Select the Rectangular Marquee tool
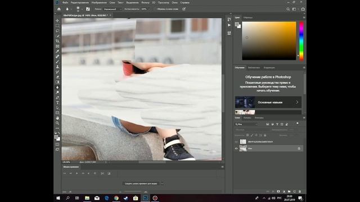 [x=57, y=26]
